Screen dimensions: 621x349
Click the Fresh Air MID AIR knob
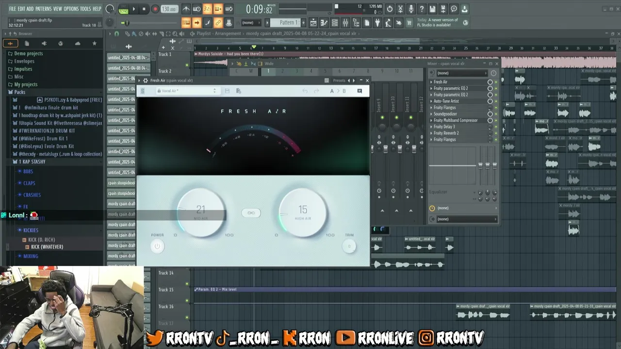201,212
